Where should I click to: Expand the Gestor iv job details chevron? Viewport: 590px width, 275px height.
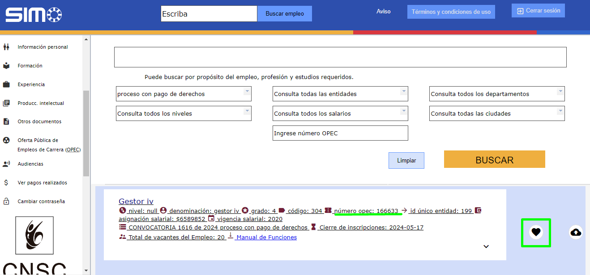[486, 246]
